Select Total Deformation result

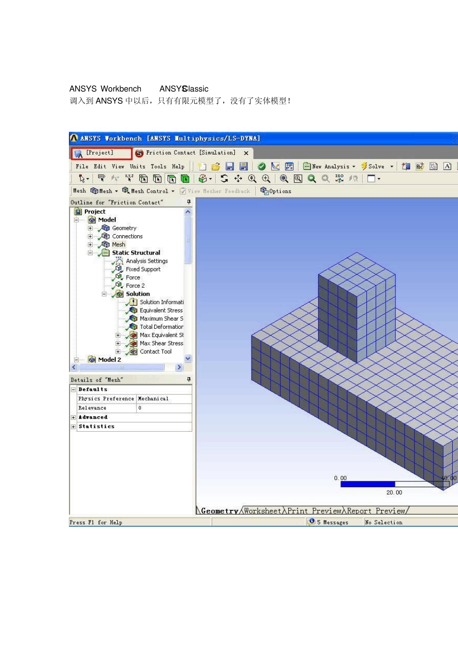click(162, 327)
